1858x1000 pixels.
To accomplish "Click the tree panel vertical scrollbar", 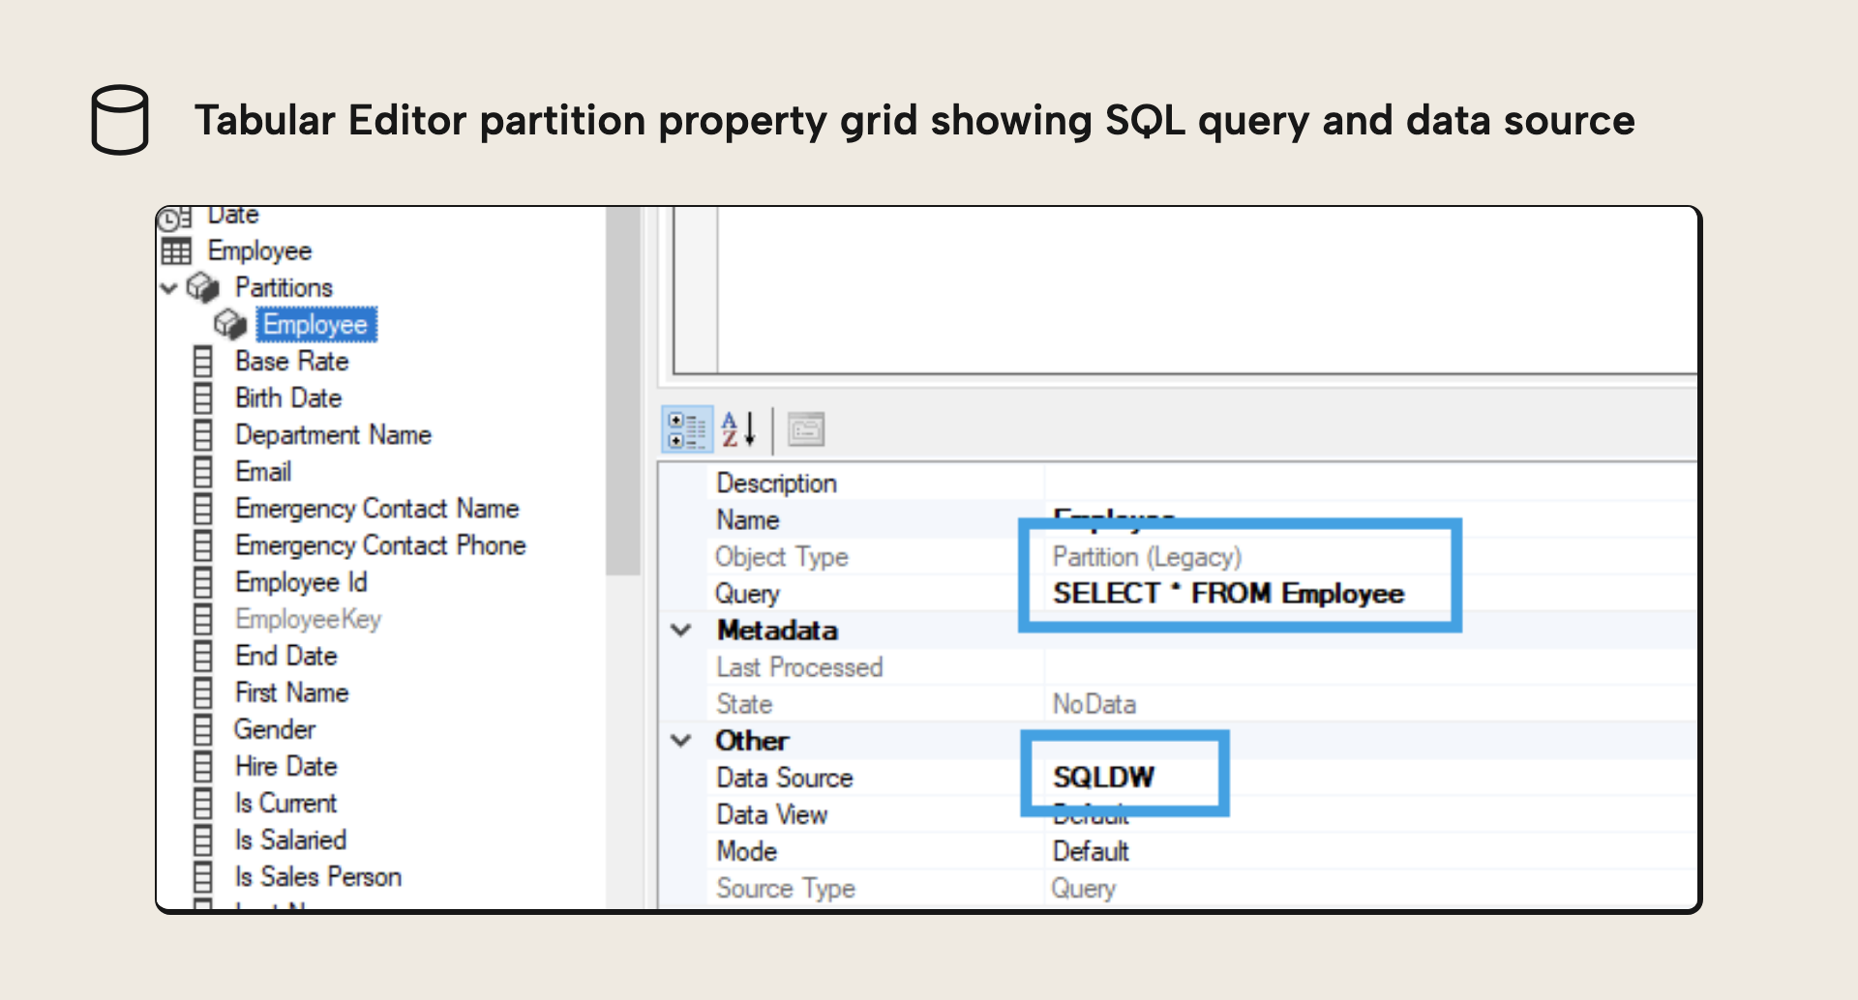I will 623,392.
